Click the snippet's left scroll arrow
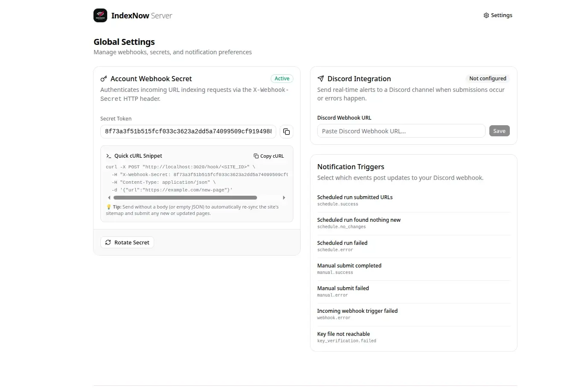This screenshot has width=576, height=388. pyautogui.click(x=109, y=198)
